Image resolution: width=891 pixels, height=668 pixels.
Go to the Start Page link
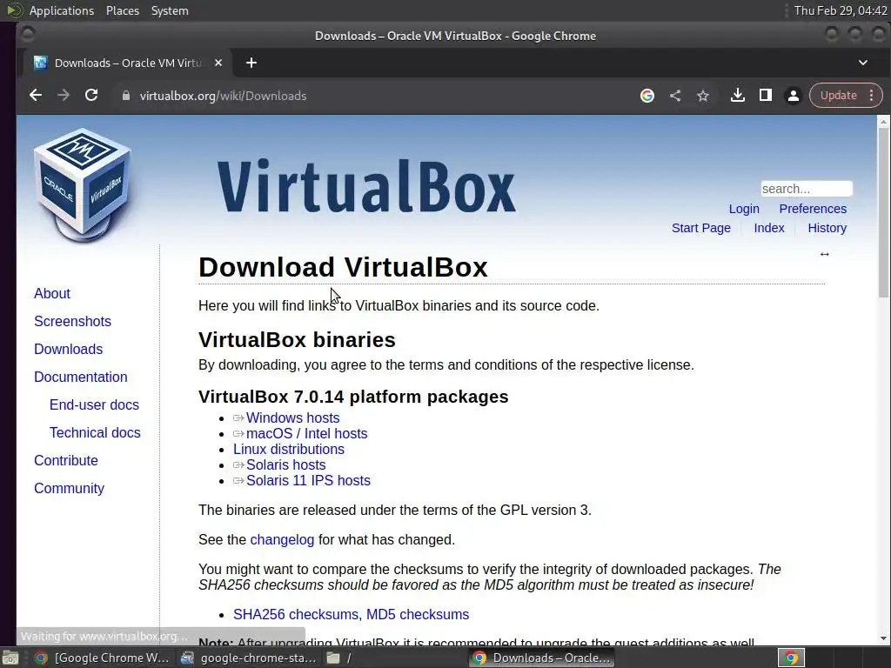click(700, 228)
